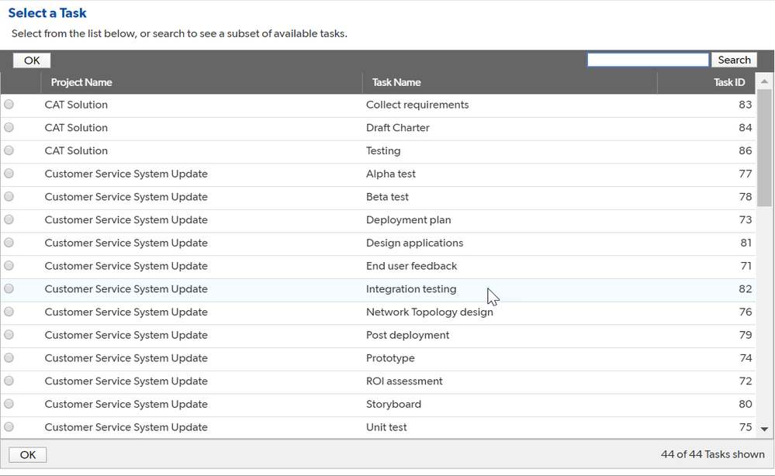
Task: Sort by Task Name column header
Action: tap(396, 82)
